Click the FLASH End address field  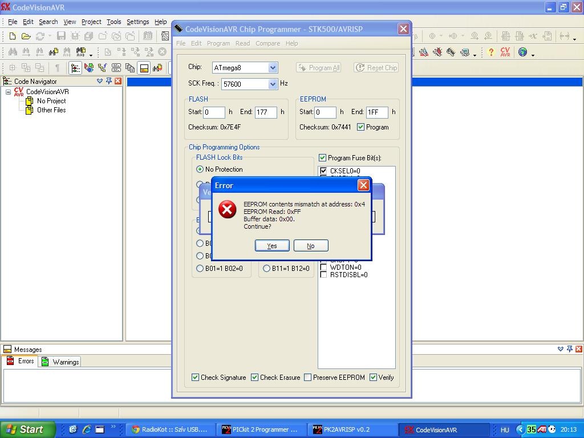point(266,112)
